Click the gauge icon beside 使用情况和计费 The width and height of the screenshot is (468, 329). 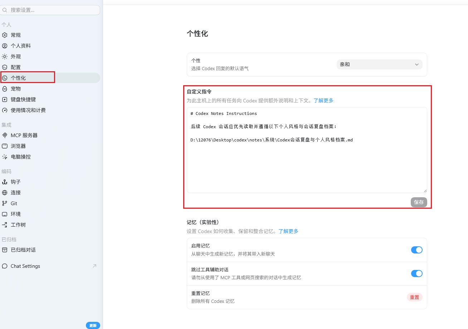[x=5, y=110]
